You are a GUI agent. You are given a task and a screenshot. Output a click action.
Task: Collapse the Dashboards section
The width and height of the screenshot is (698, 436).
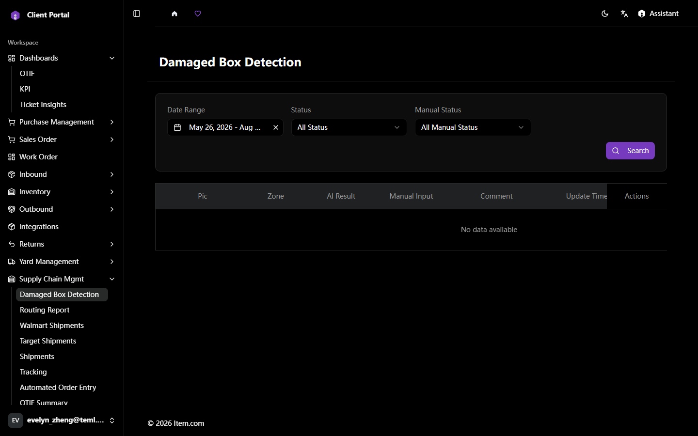(x=62, y=58)
